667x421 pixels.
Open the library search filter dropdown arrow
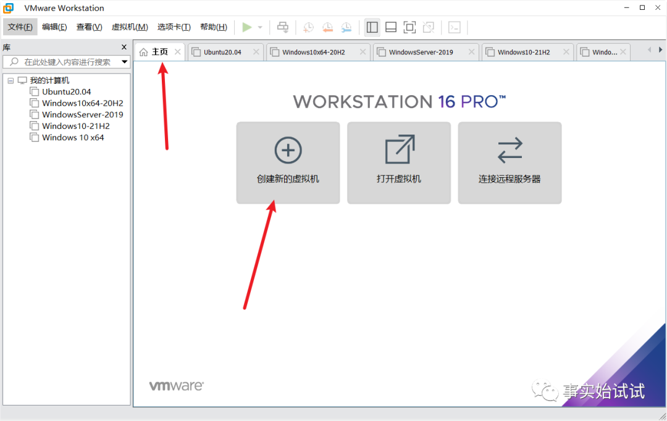pos(124,62)
